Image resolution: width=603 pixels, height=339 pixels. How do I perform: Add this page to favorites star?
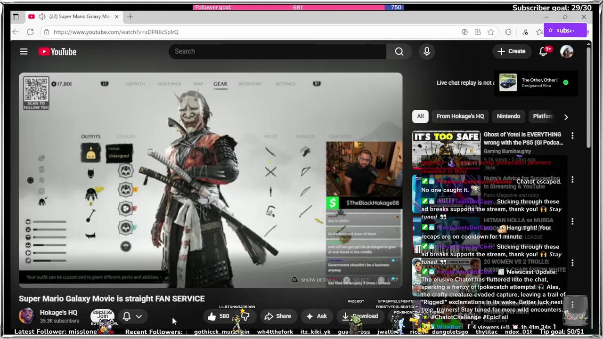[x=491, y=32]
